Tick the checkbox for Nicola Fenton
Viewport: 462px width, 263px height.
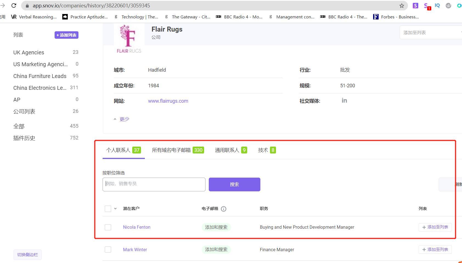point(108,227)
